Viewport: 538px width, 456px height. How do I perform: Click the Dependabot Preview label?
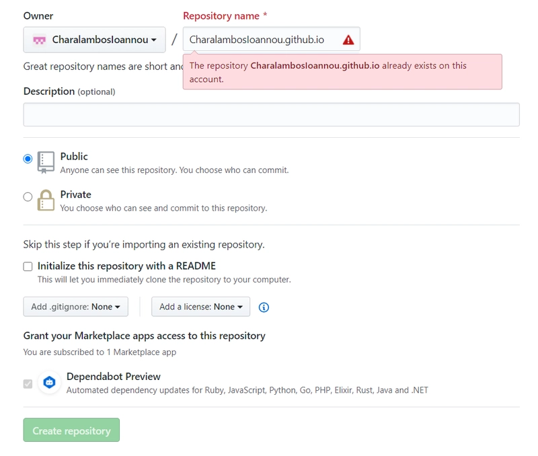click(x=114, y=377)
